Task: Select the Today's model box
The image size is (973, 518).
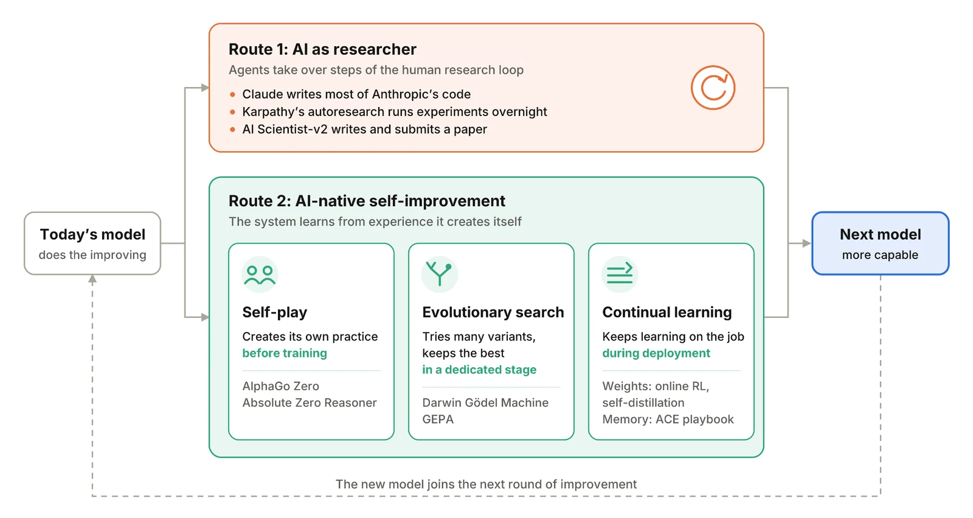Action: click(x=92, y=243)
